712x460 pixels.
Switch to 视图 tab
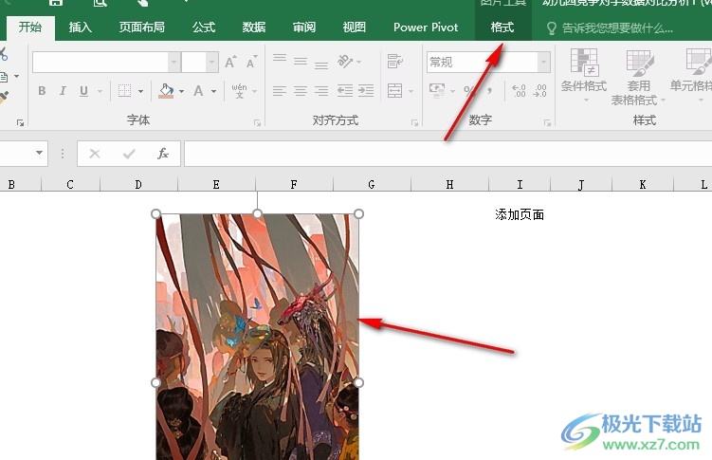355,28
